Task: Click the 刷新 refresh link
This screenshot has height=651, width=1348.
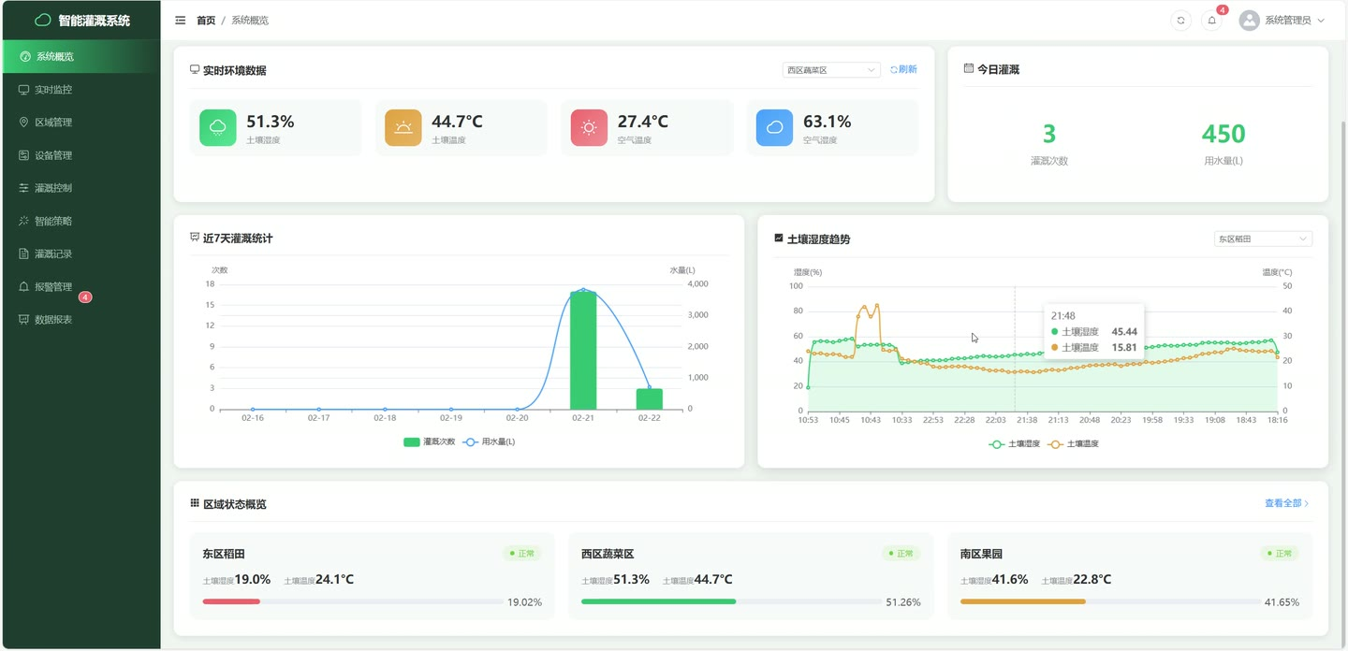Action: click(903, 69)
